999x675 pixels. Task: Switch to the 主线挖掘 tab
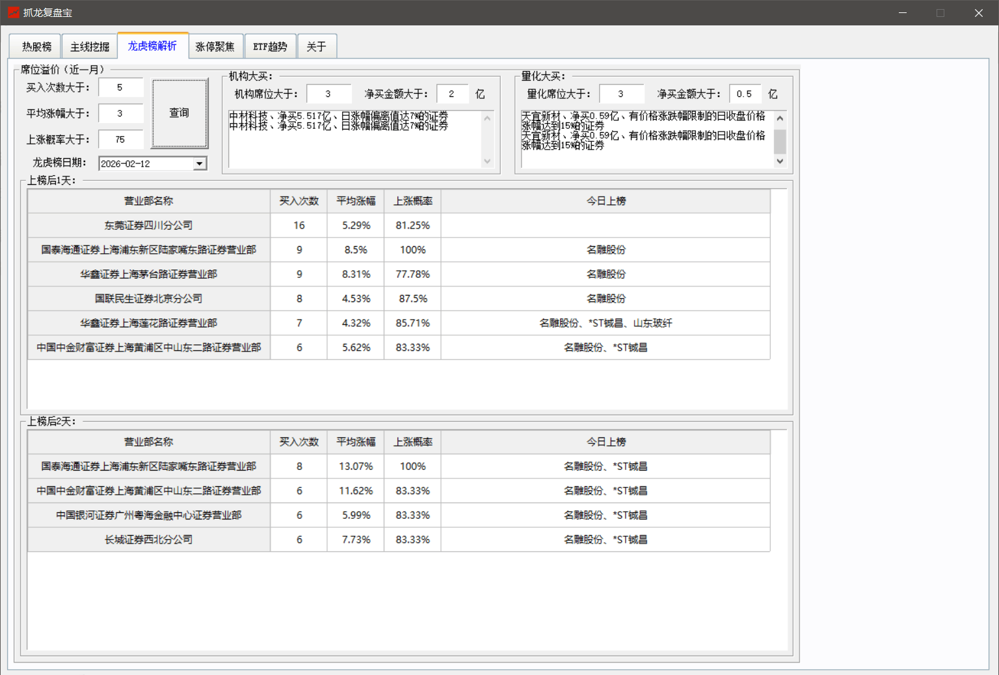click(90, 47)
